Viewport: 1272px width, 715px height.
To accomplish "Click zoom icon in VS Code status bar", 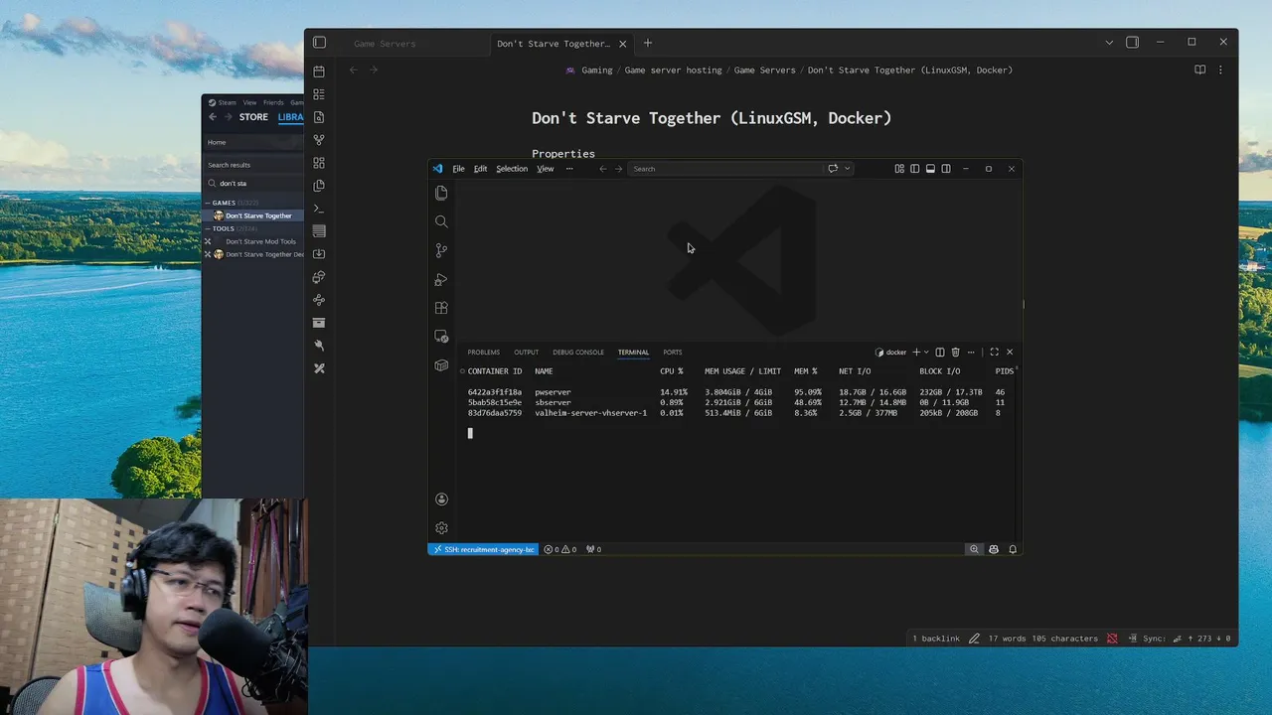I will click(x=974, y=549).
